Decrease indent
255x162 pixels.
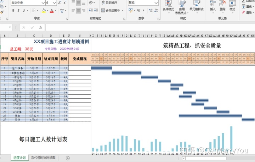[x=91, y=11]
